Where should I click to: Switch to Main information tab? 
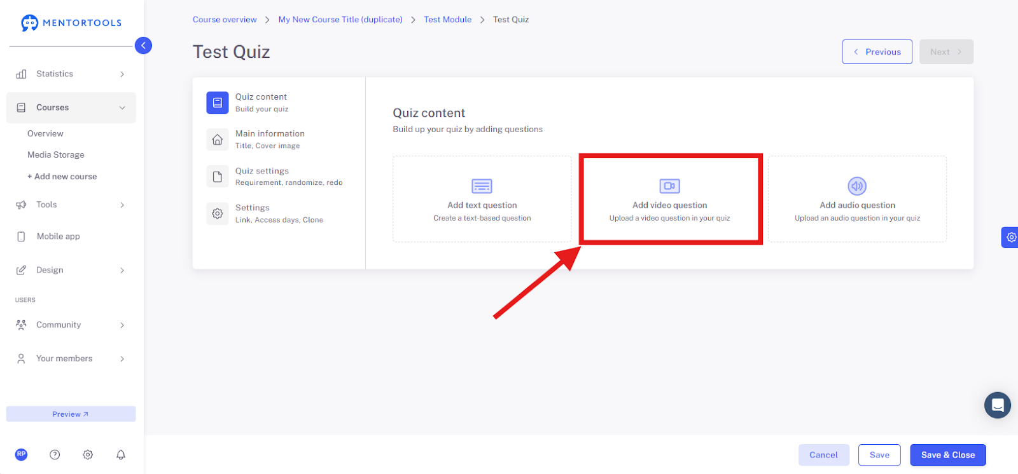point(279,139)
